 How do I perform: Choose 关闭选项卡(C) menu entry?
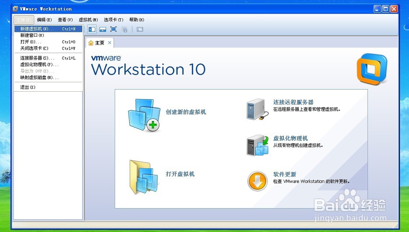[48, 48]
